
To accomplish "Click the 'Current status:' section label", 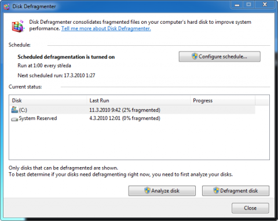I will [25, 87].
